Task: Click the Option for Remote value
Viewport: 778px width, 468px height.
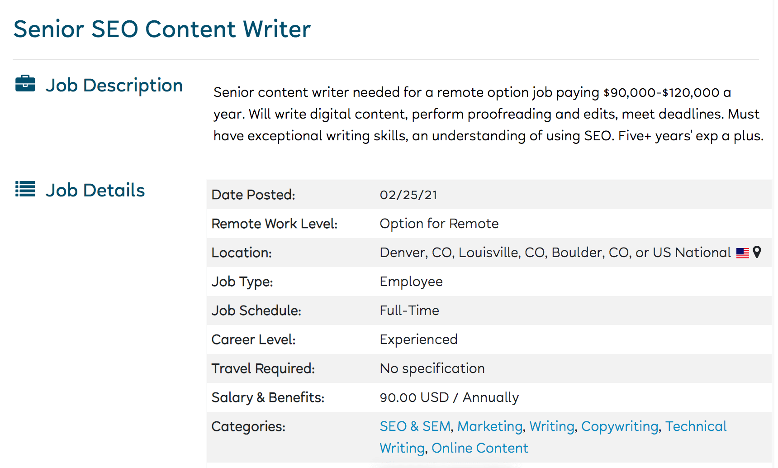Action: 439,224
